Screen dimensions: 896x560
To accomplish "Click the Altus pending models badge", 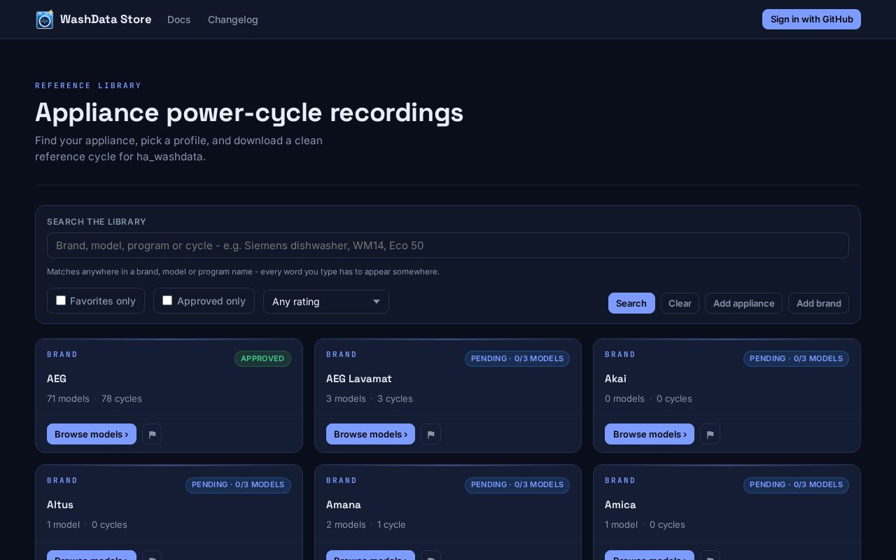I will coord(238,484).
